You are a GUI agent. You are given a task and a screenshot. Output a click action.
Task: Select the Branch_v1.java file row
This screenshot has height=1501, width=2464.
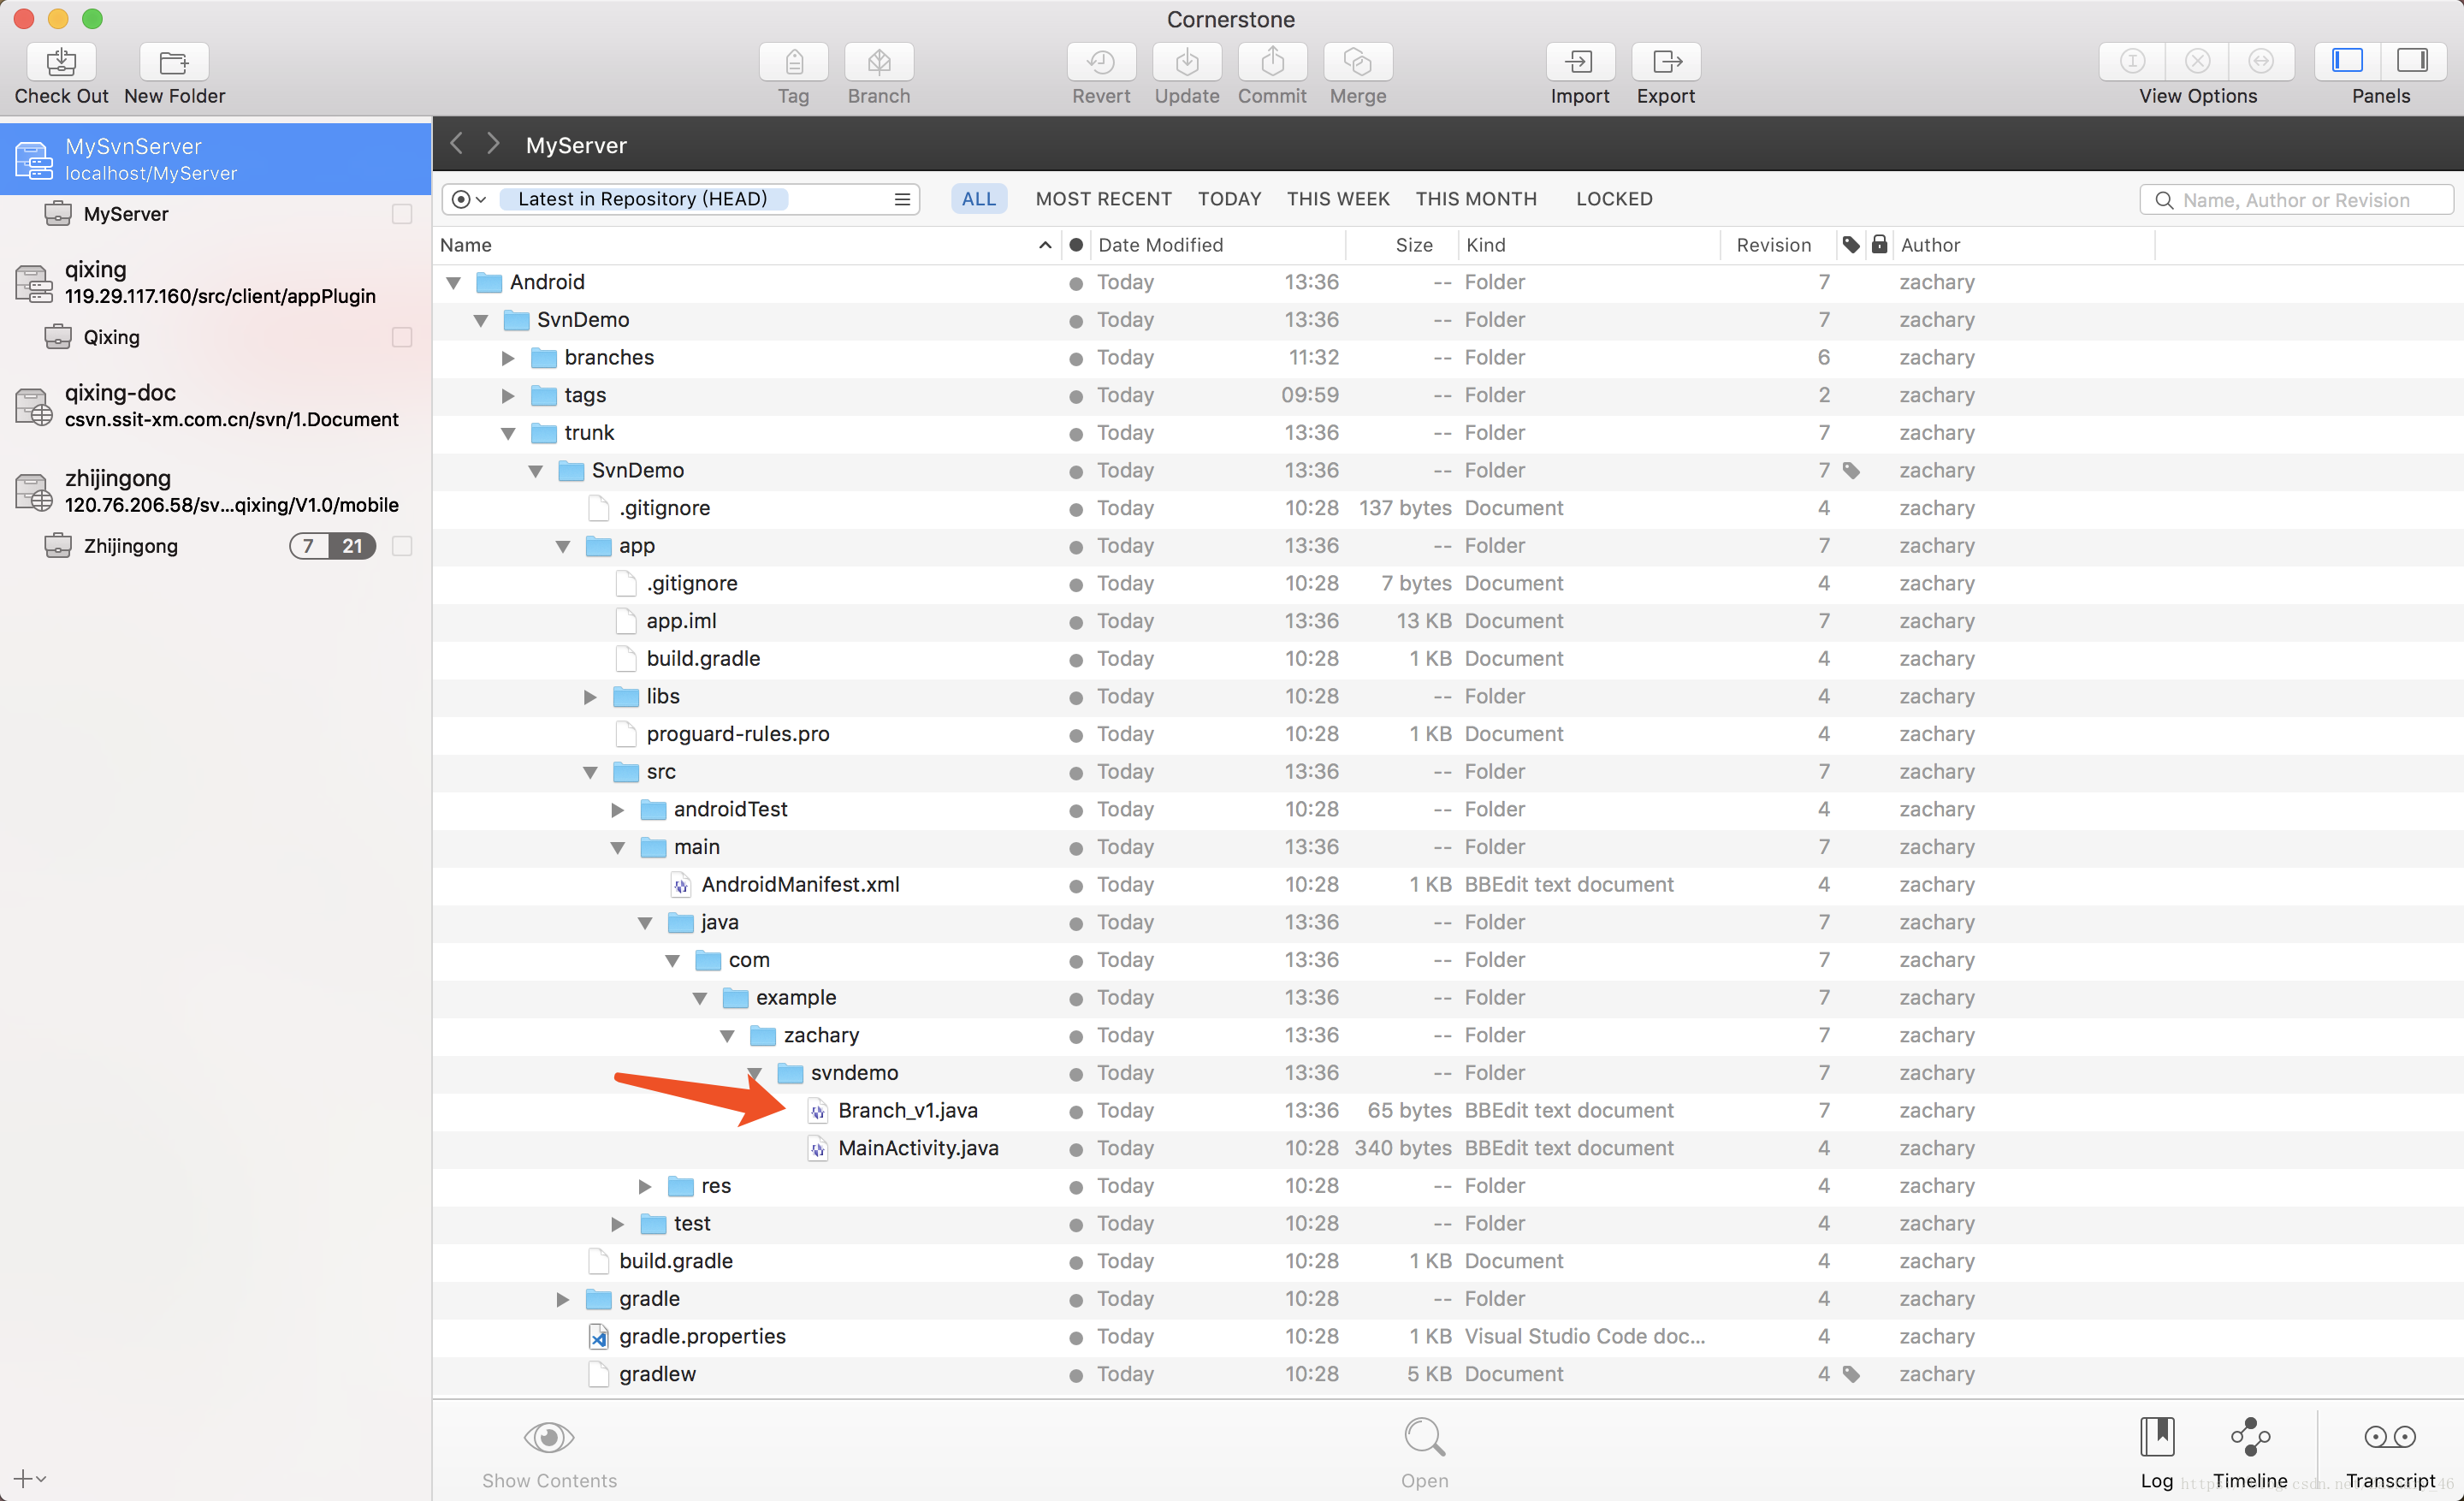(1448, 1111)
